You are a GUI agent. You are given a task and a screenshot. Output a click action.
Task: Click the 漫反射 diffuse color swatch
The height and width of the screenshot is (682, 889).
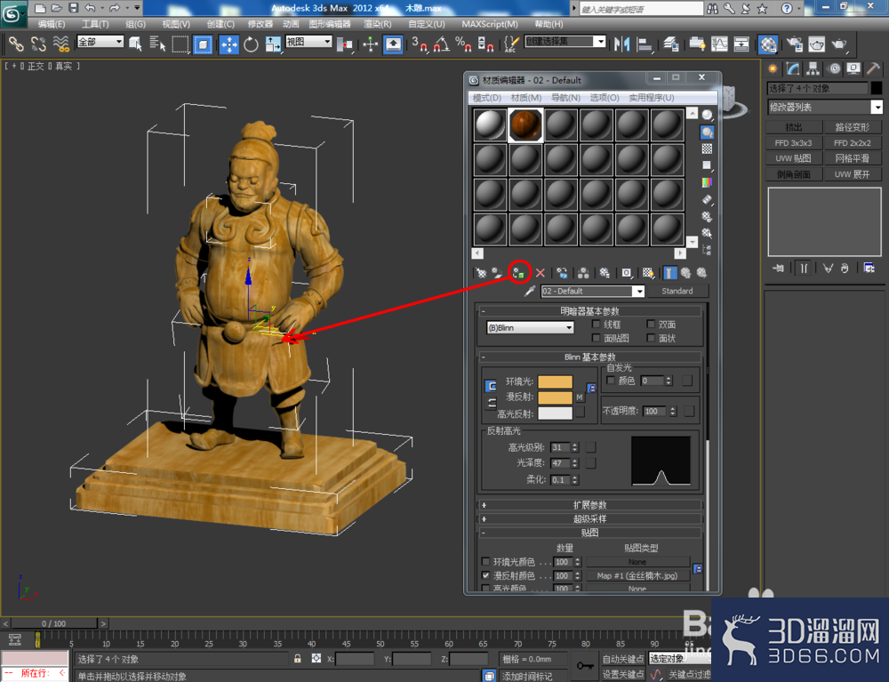(x=555, y=397)
